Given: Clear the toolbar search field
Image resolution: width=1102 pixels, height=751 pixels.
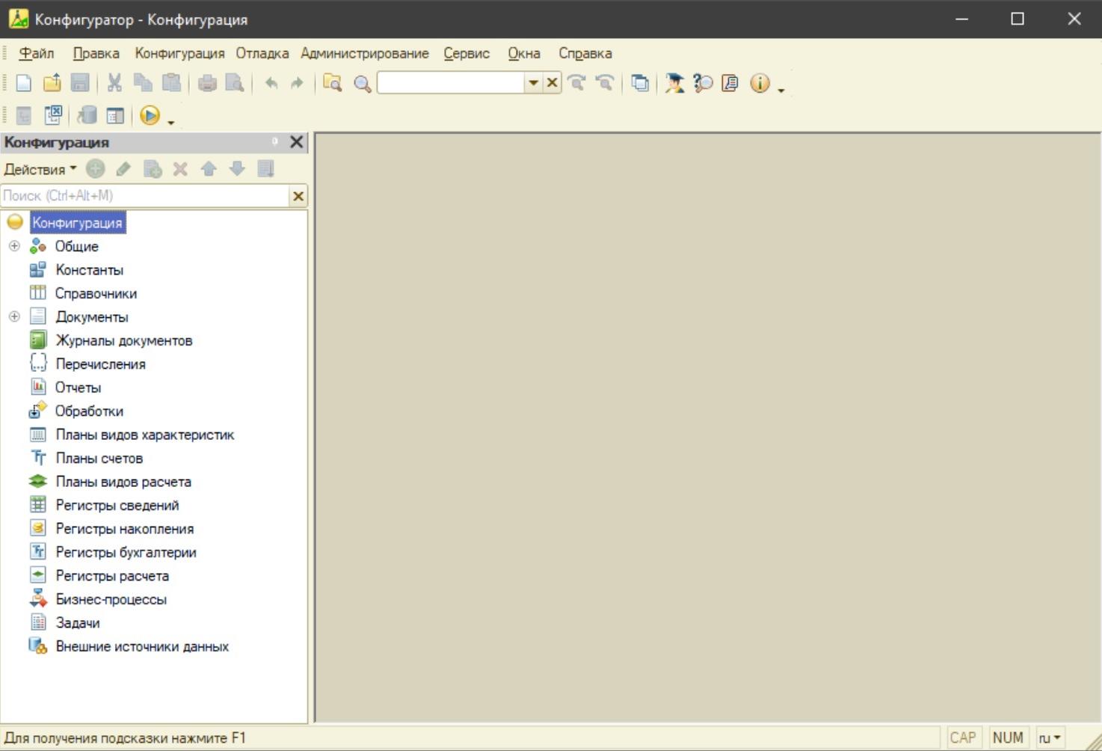Looking at the screenshot, I should click(552, 83).
